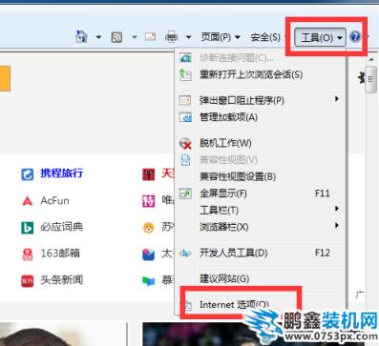Click the green-blue icon beside 慕

pyautogui.click(x=148, y=281)
